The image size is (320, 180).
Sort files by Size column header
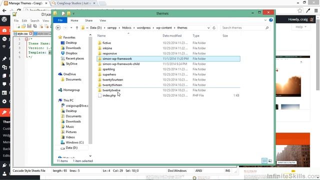click(x=225, y=35)
